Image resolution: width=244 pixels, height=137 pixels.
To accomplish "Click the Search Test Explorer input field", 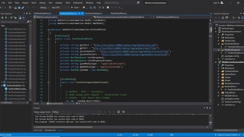I will (13, 22).
